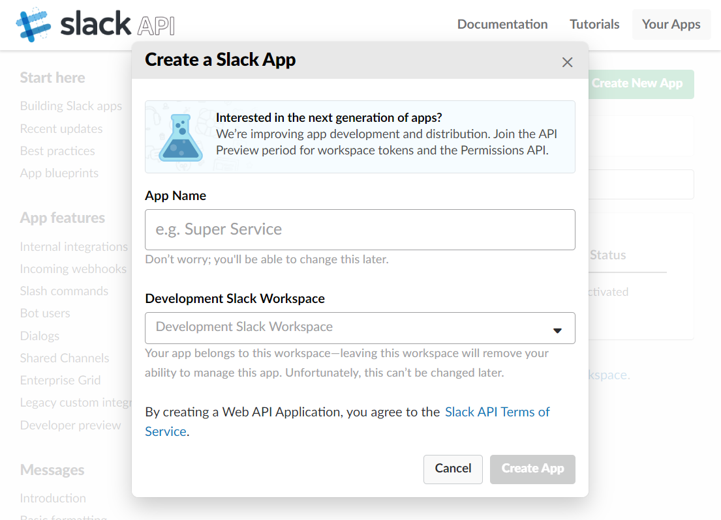Screen dimensions: 721x520
Task: Open the Documentation menu item
Action: click(502, 24)
